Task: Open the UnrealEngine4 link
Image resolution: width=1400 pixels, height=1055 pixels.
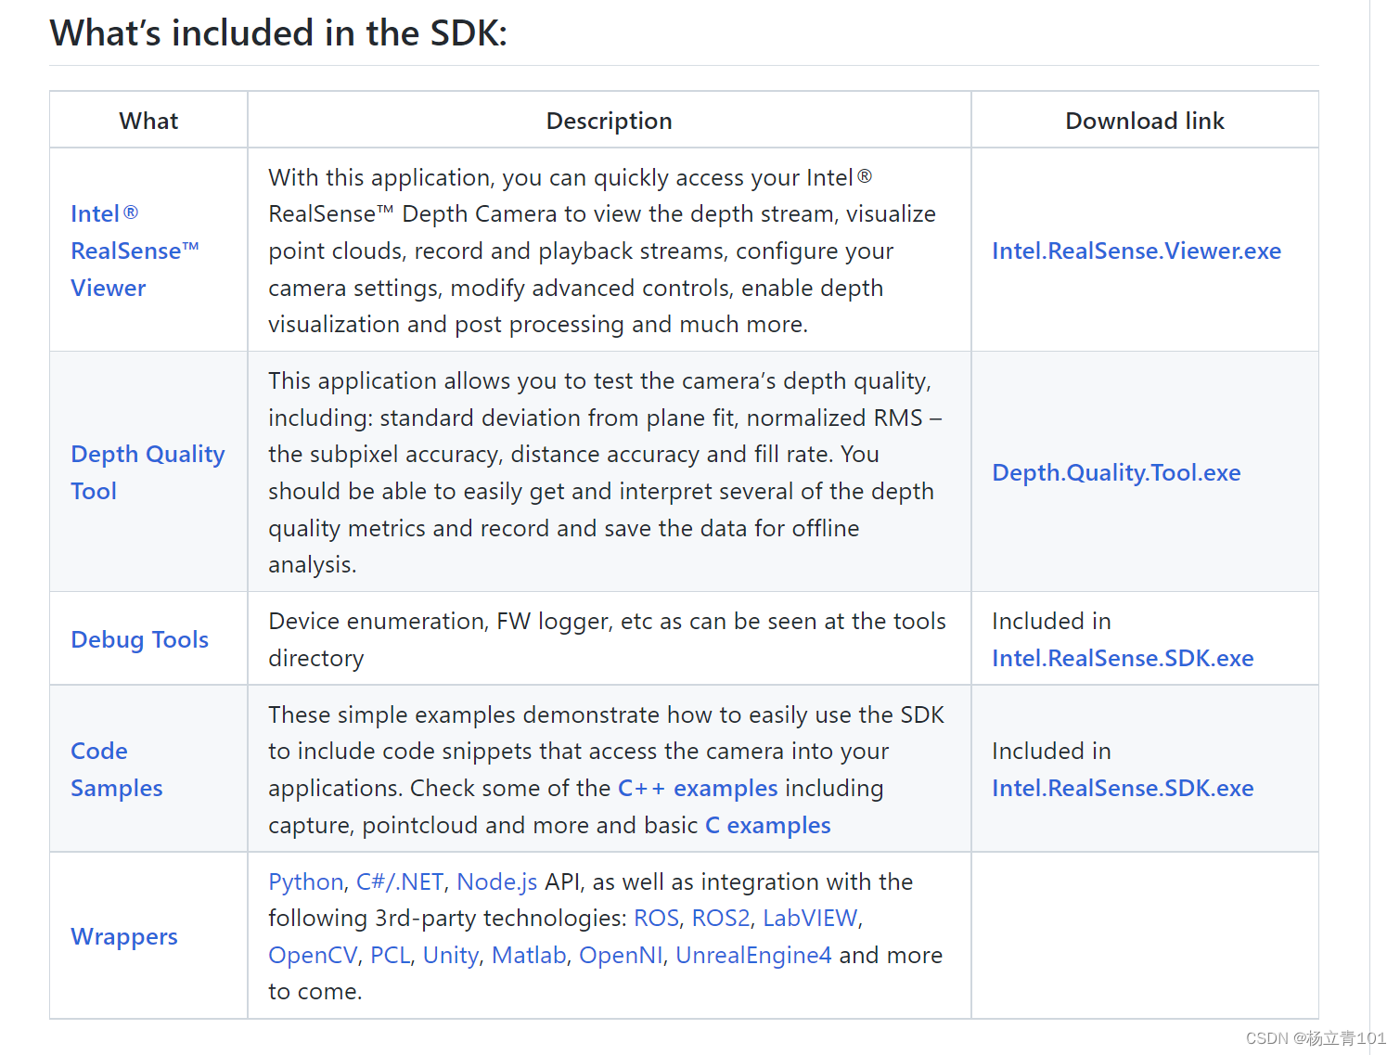Action: tap(752, 955)
